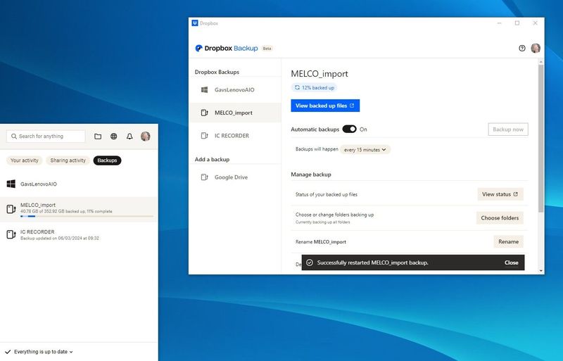563x361 pixels.
Task: Open account avatar in Dropbox Backup window
Action: (536, 48)
